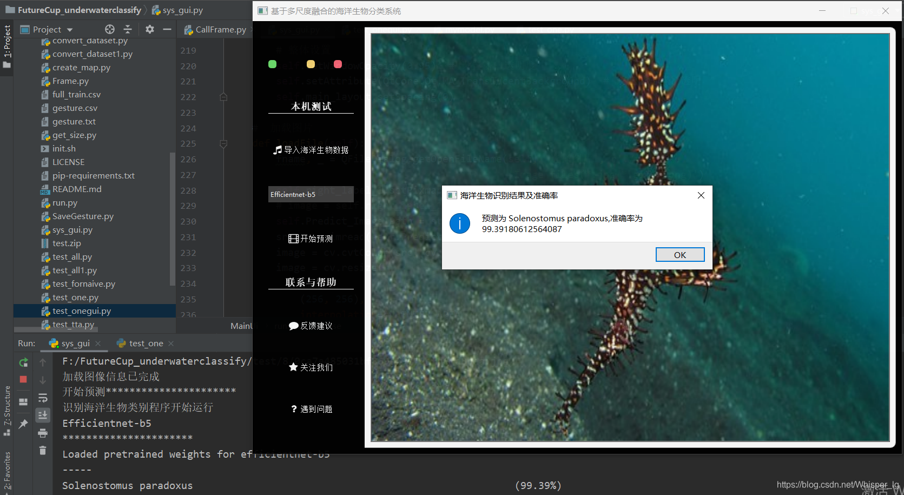Select create_map.py in project tree
The width and height of the screenshot is (904, 495).
click(81, 68)
